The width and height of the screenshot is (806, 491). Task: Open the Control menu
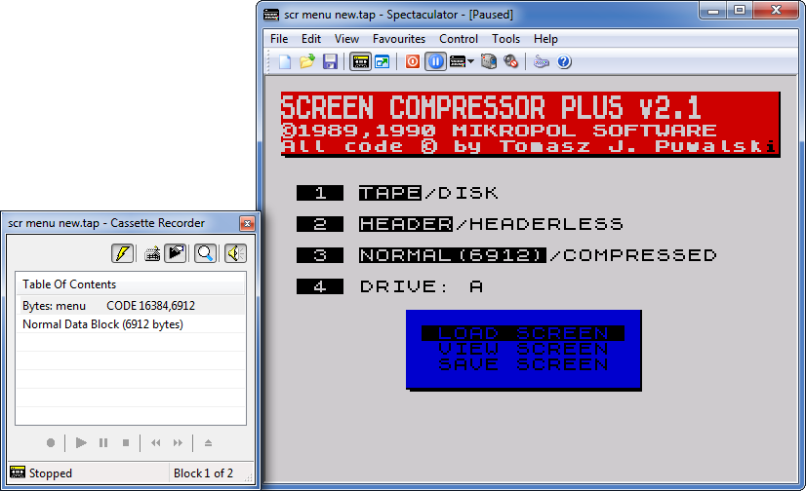tap(459, 39)
